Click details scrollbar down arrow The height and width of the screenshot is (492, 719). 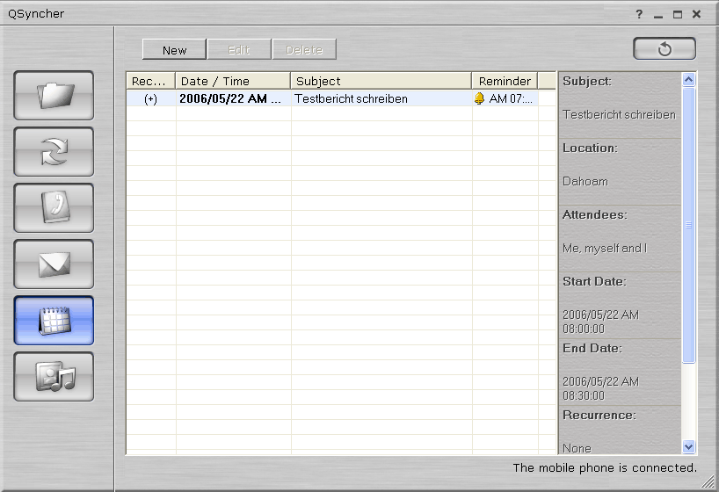(x=688, y=446)
